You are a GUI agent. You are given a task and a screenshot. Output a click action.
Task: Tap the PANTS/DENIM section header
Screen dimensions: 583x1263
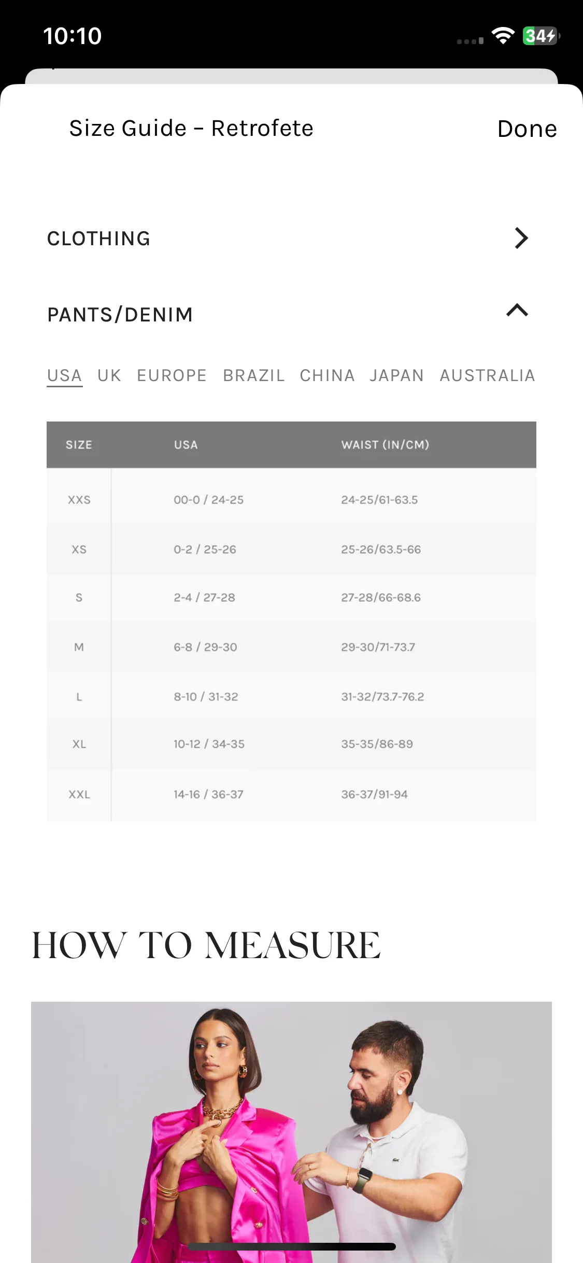coord(289,314)
